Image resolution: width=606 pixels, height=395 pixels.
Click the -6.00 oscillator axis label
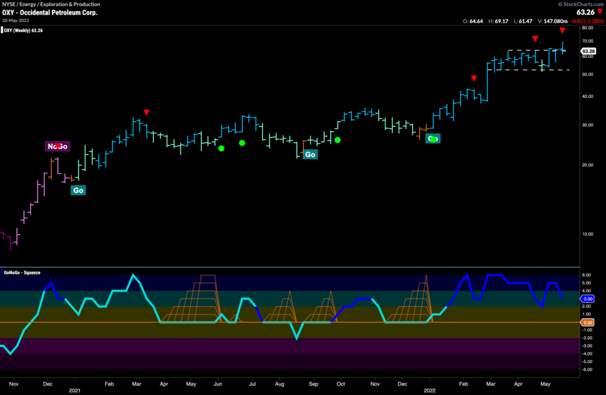click(586, 370)
